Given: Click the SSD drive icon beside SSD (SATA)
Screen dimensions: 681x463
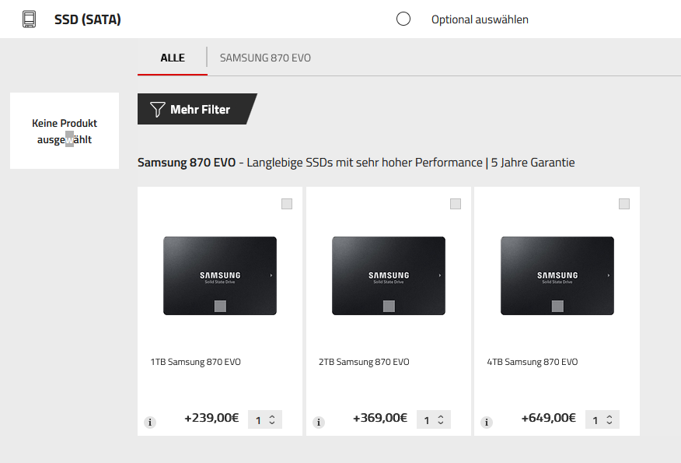Looking at the screenshot, I should (x=29, y=19).
